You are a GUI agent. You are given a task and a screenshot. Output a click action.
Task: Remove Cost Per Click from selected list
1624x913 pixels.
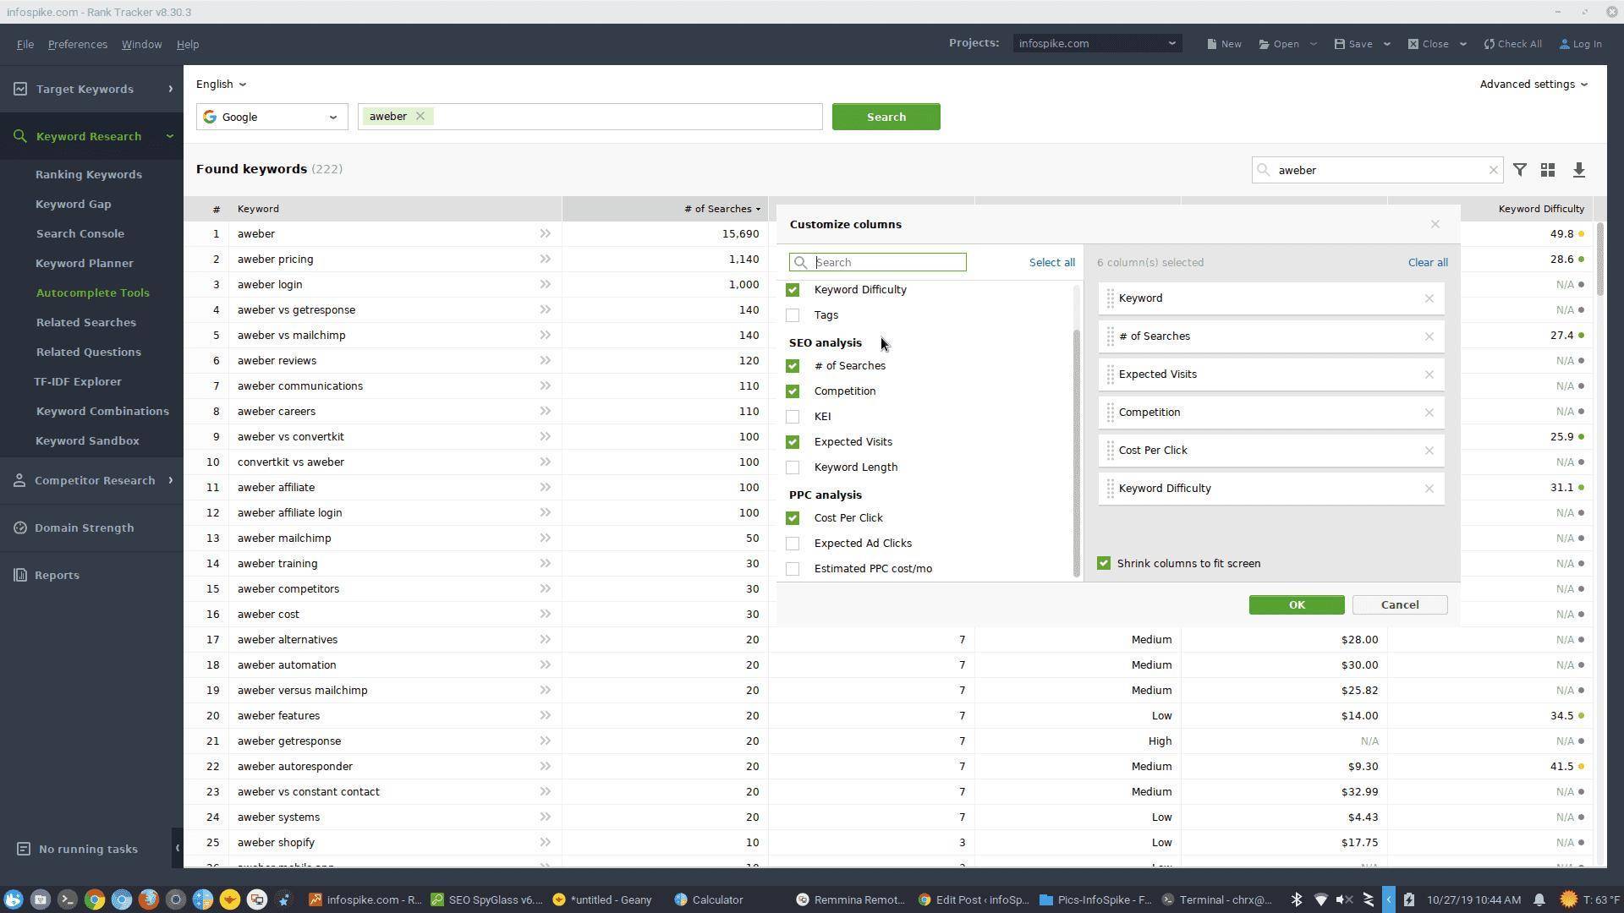click(x=1429, y=451)
